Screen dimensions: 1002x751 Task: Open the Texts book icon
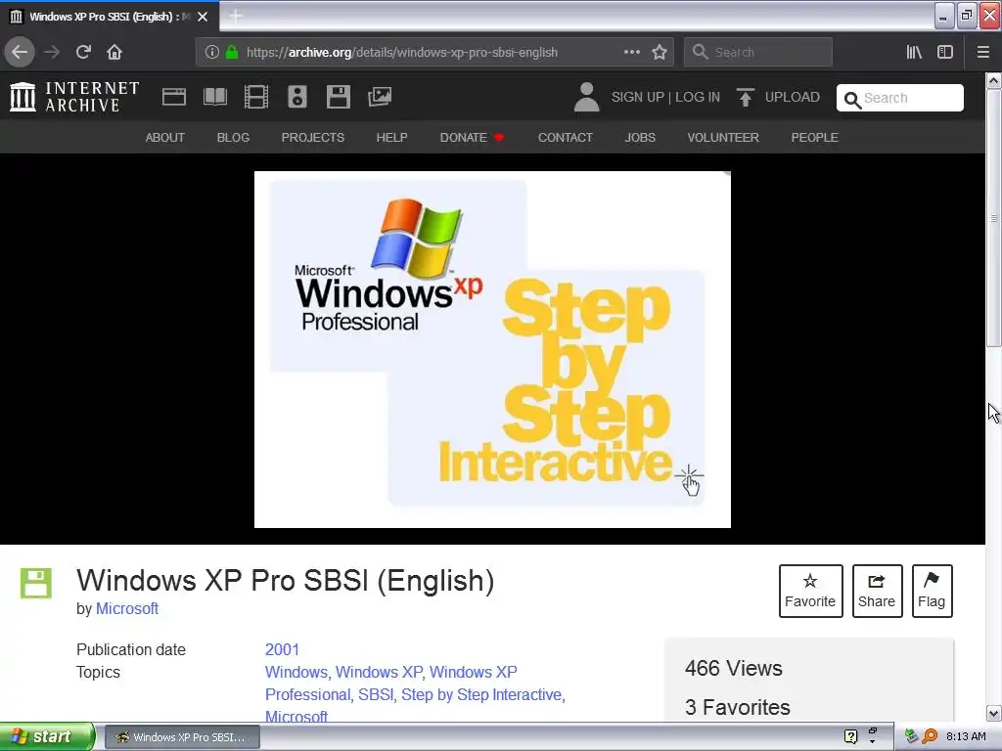[215, 97]
